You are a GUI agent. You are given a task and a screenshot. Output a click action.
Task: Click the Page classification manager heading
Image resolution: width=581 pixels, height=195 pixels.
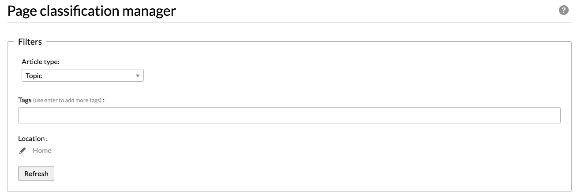click(x=92, y=11)
